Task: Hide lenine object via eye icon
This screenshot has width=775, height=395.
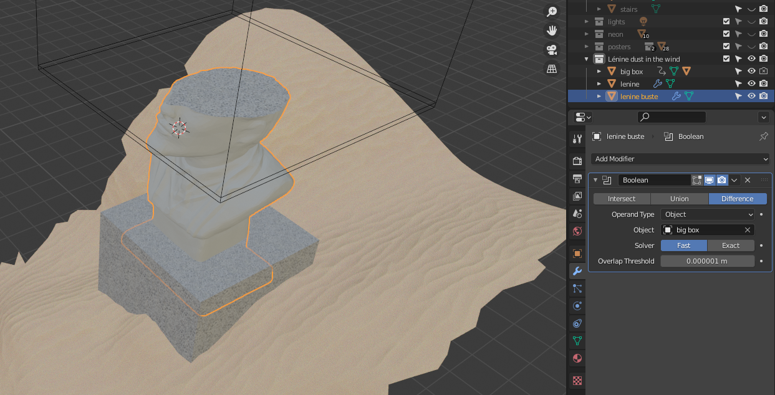Action: (751, 84)
